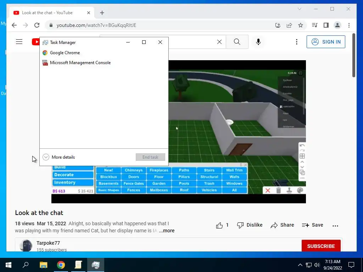This screenshot has height=272, width=363.
Task: Open Windows taskbar search
Action: click(x=26, y=265)
